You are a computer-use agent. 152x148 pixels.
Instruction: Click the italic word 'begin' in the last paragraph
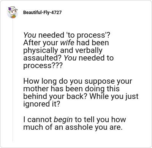[63, 120]
